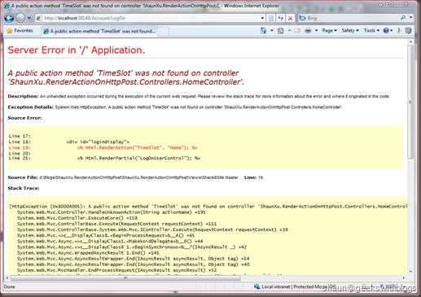Image resolution: width=421 pixels, height=297 pixels.
Task: Click the horizontal scrollbar thumb
Action: point(125,278)
